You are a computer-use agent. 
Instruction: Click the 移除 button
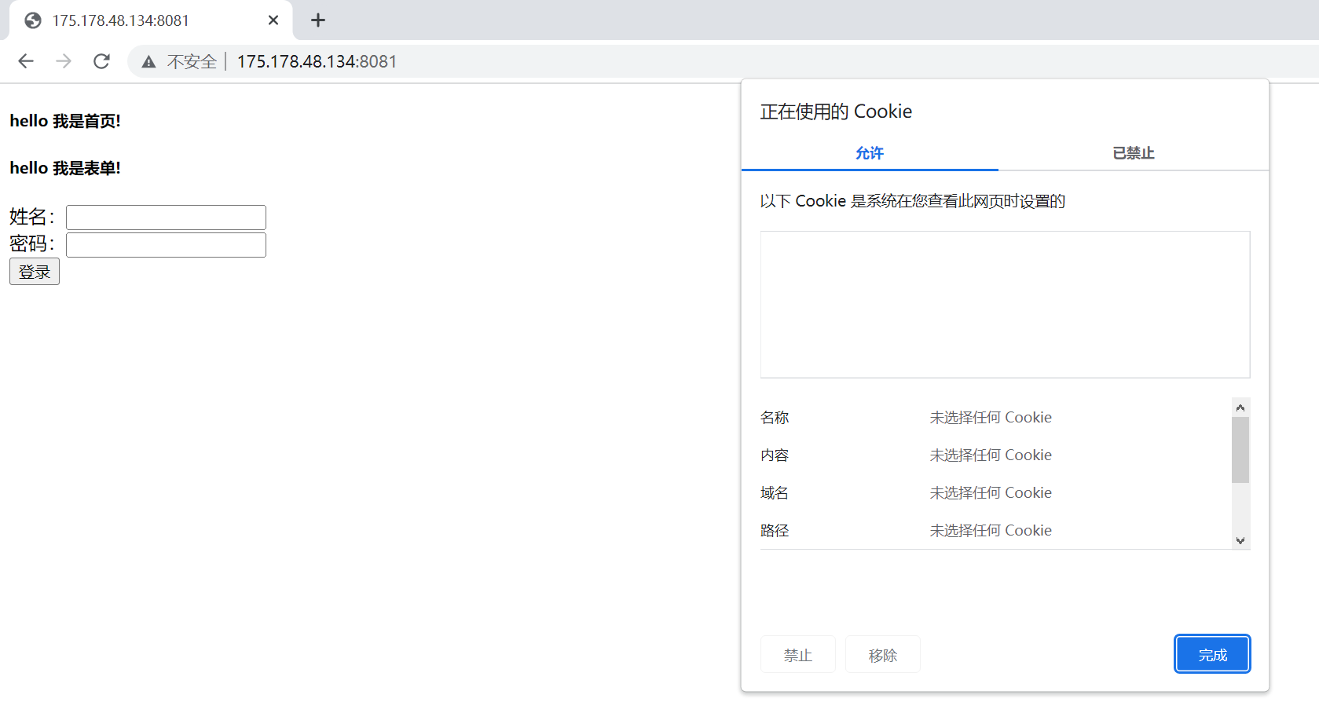(x=883, y=655)
